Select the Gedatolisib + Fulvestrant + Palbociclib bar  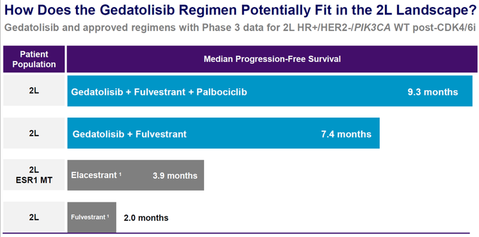click(270, 91)
